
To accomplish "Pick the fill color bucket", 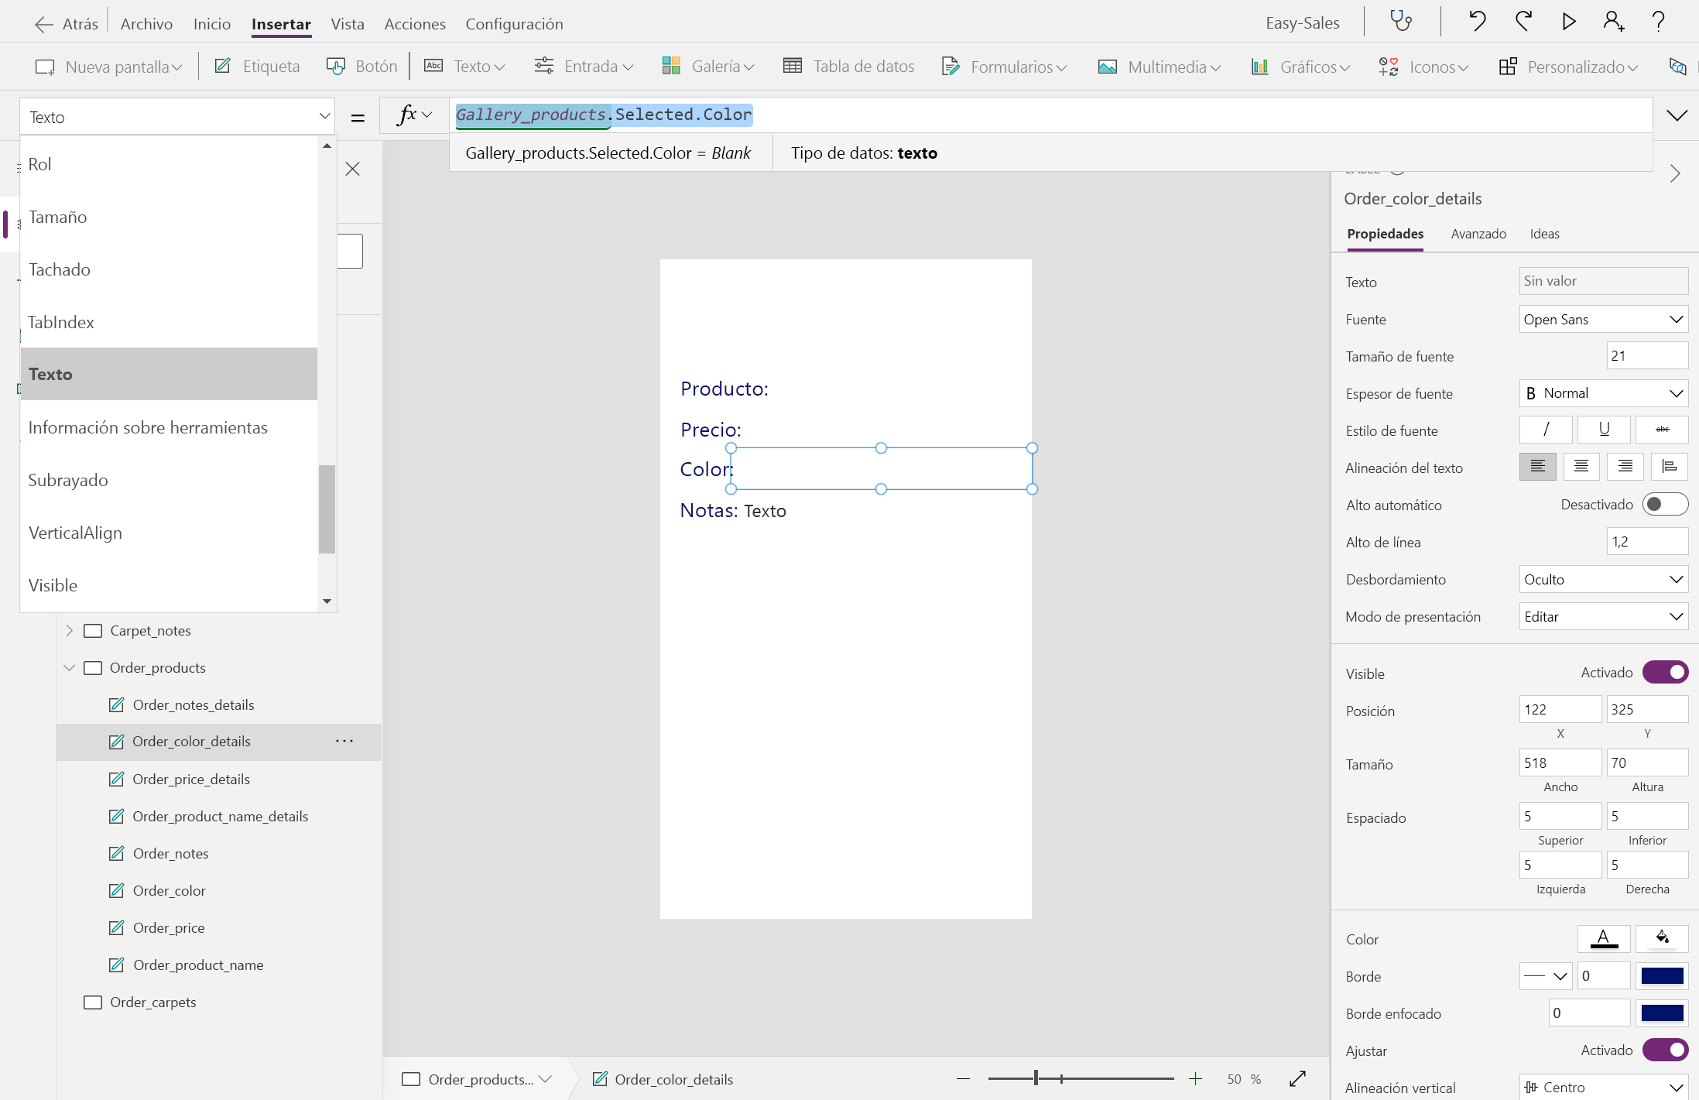I will pos(1662,938).
